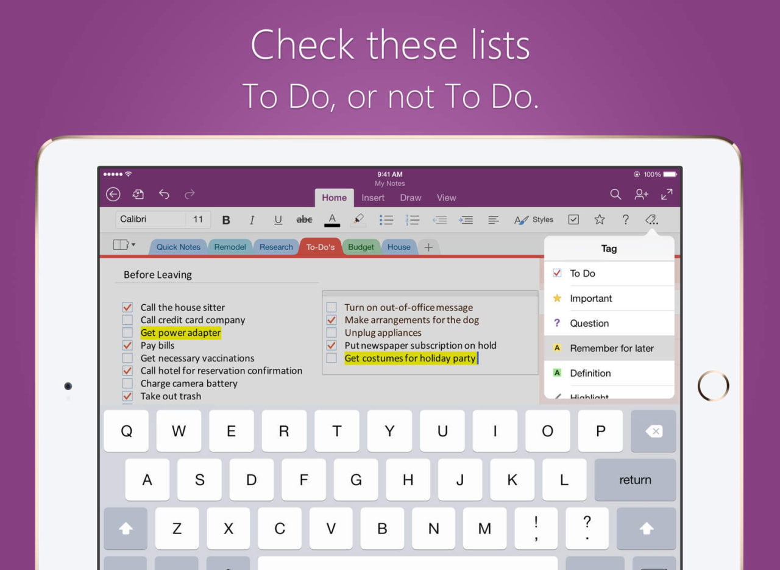The image size is (780, 570).
Task: Toggle underline formatting
Action: pos(278,220)
